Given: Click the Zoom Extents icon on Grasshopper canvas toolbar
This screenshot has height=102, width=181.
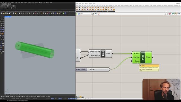Looking at the screenshot, I should coord(93,14).
